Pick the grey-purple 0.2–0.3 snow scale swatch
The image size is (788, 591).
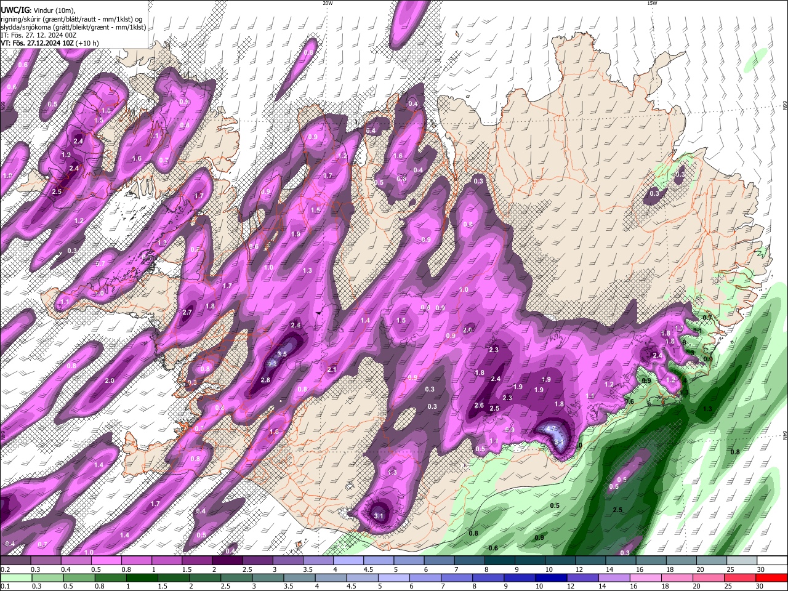tap(15, 560)
